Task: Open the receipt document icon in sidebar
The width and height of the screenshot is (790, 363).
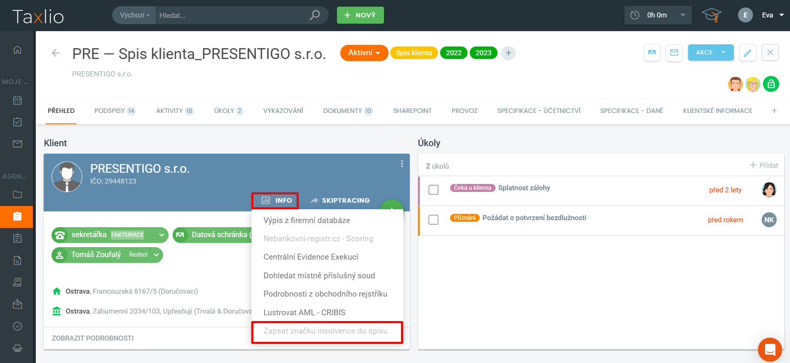Action: point(17,282)
